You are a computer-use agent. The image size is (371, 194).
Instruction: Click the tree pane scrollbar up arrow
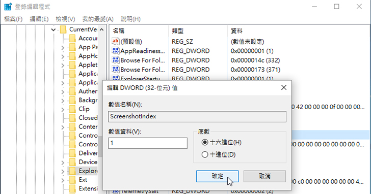[x=101, y=29]
